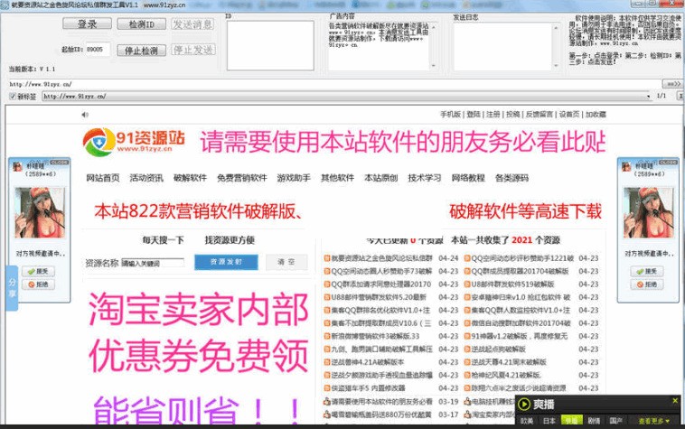Screen dimensions: 685x429
Task: Open the 网站首页 menu item
Action: pyautogui.click(x=103, y=178)
